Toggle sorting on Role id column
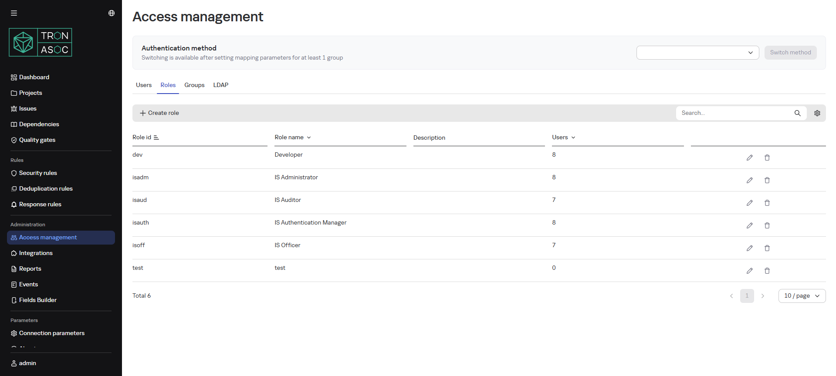836x376 pixels. (x=156, y=138)
